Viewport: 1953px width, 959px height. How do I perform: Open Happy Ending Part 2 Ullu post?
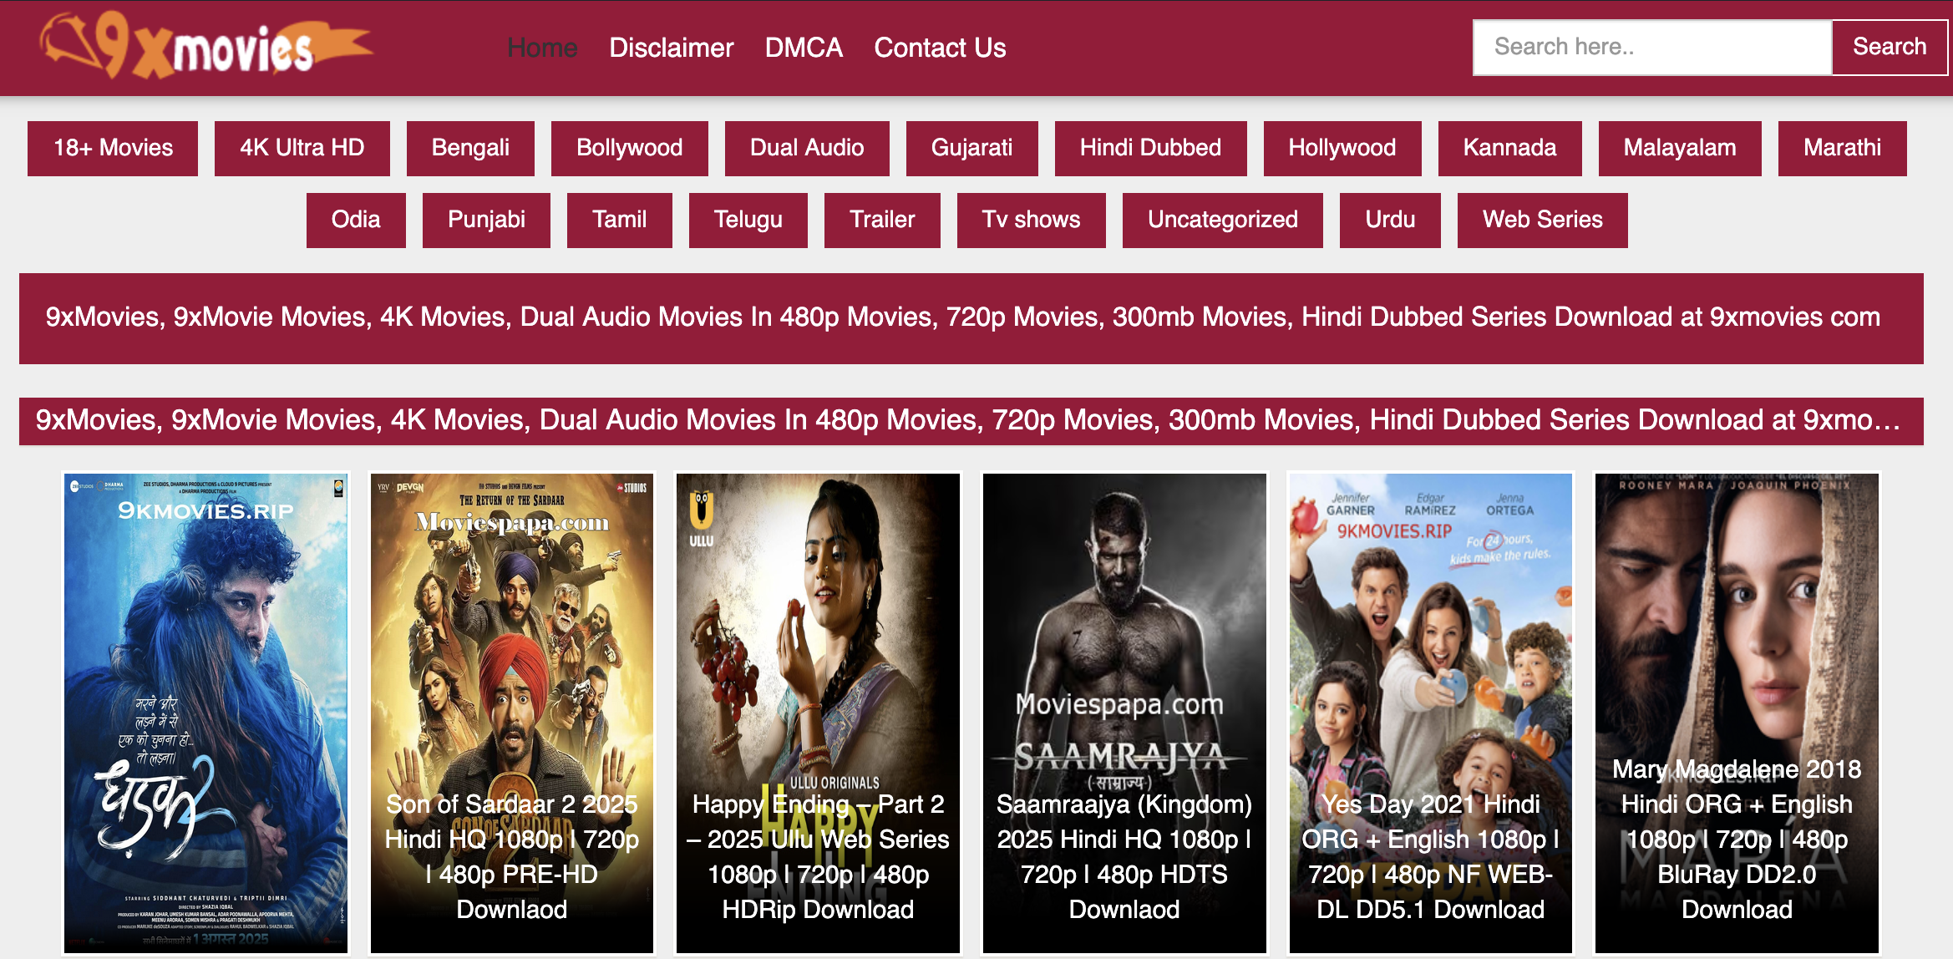coord(818,713)
